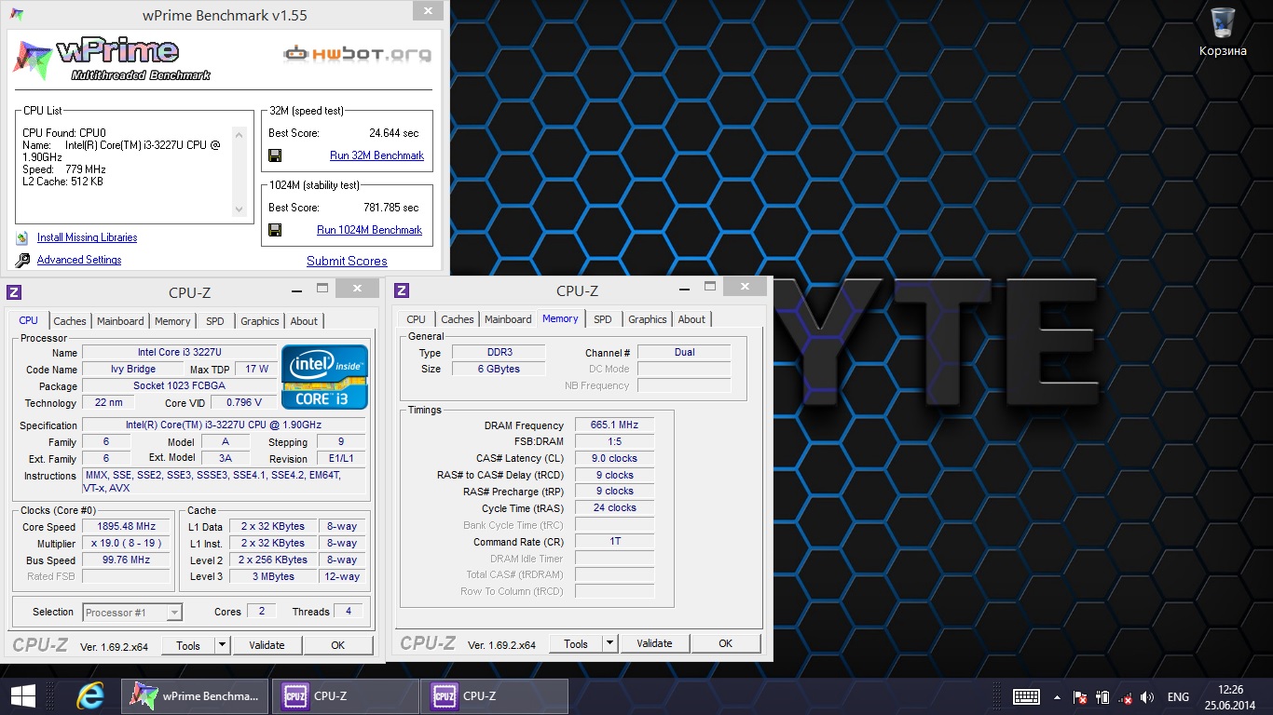Select the CPU tab in left CPU-Z window
This screenshot has width=1273, height=715.
click(x=29, y=320)
